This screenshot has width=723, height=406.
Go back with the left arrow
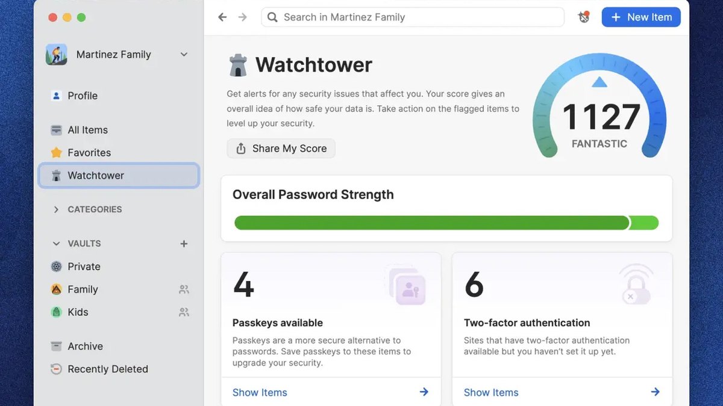[222, 17]
